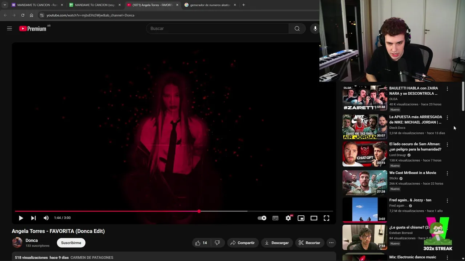The height and width of the screenshot is (261, 465).
Task: Click the recommendations sidebar scrollbar
Action: click(463, 96)
